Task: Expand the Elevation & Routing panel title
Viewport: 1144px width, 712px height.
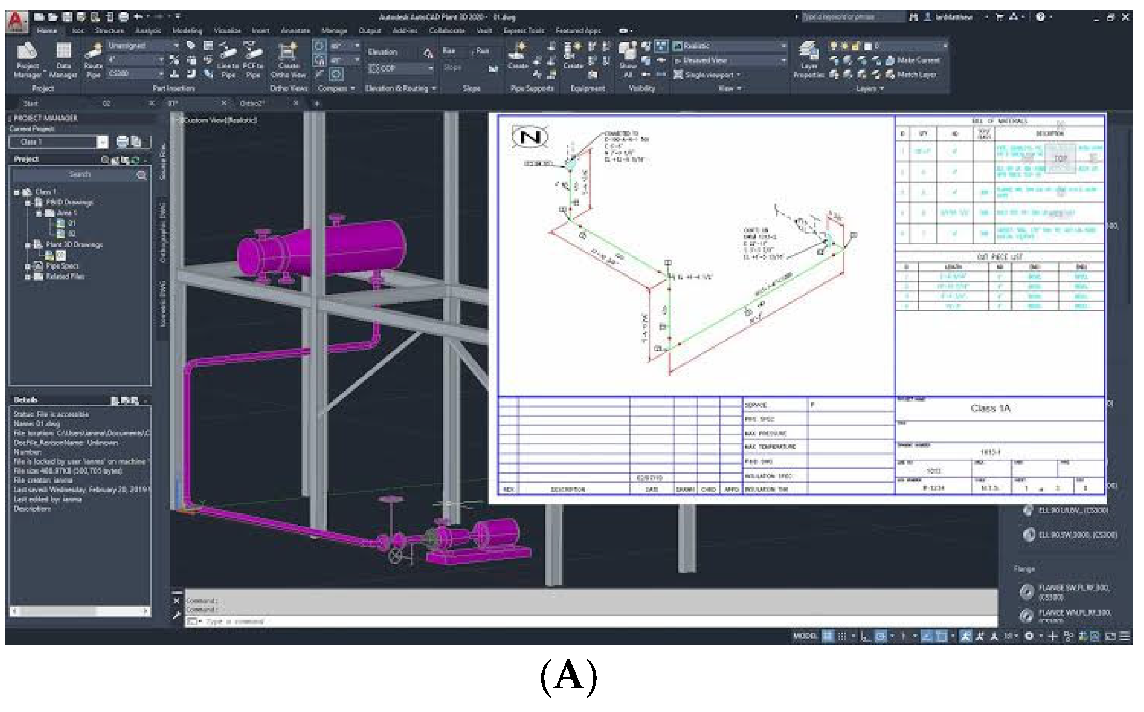Action: [400, 88]
